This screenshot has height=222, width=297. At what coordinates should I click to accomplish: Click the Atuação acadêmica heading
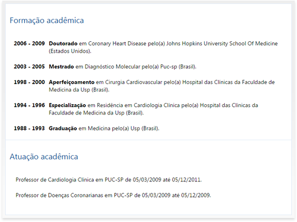click(44, 157)
